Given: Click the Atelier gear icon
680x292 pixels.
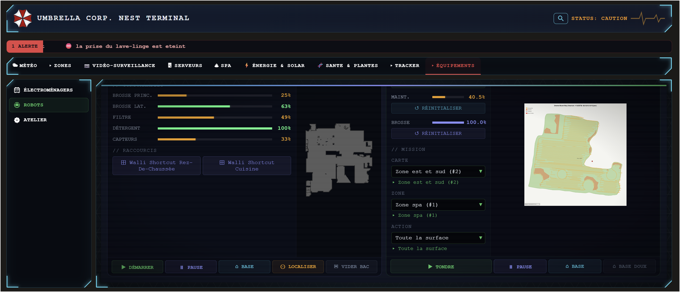Looking at the screenshot, I should click(x=17, y=120).
